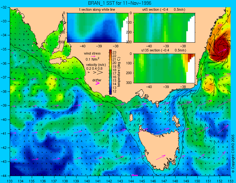This screenshot has width=236, height=183.
Task: Select the temperature color bar scale
Action: point(110,72)
